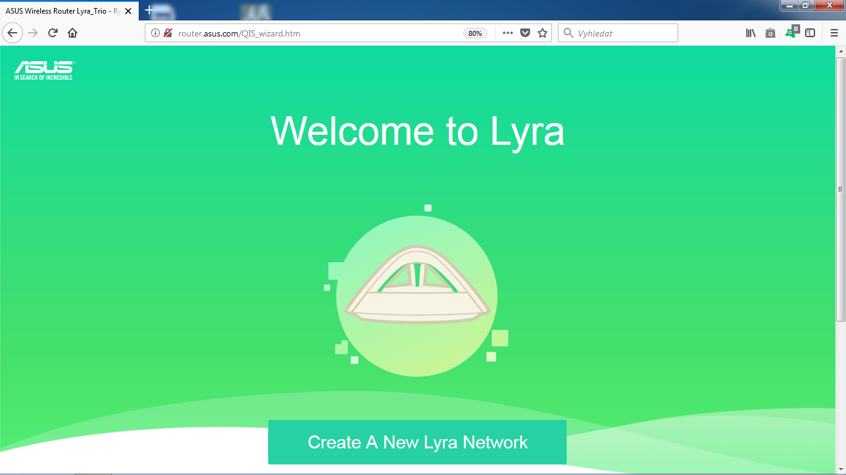Viewport: 846px width, 475px height.
Task: Bookmark this page with the star icon
Action: click(x=543, y=33)
